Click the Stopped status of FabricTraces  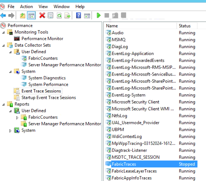(x=187, y=164)
